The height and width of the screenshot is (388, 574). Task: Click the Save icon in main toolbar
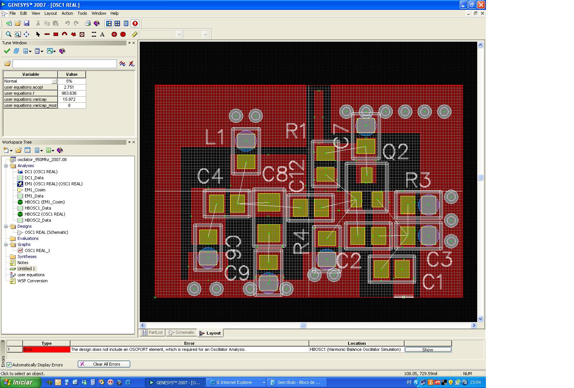26,23
